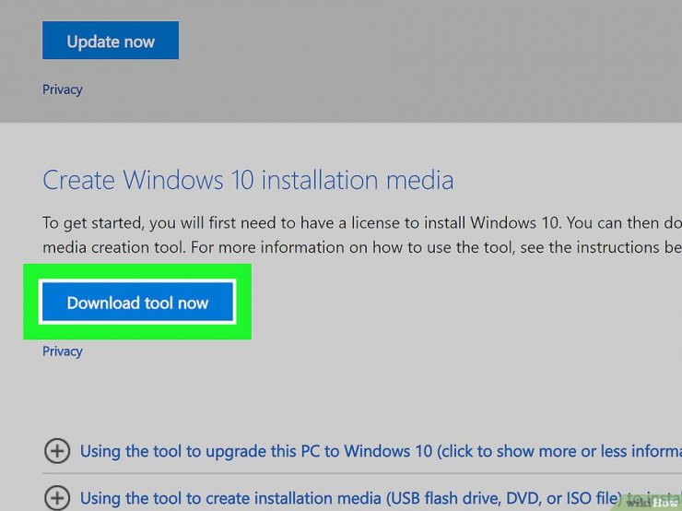
Task: Click the Download tool now button
Action: point(137,302)
